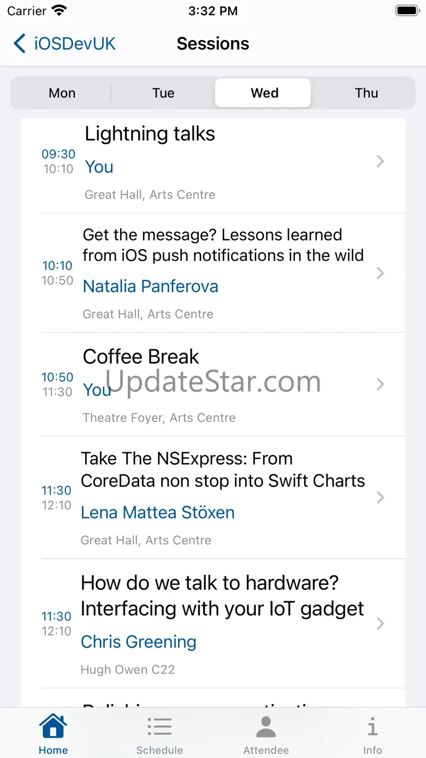
Task: Check the battery icon in status bar
Action: [x=407, y=10]
